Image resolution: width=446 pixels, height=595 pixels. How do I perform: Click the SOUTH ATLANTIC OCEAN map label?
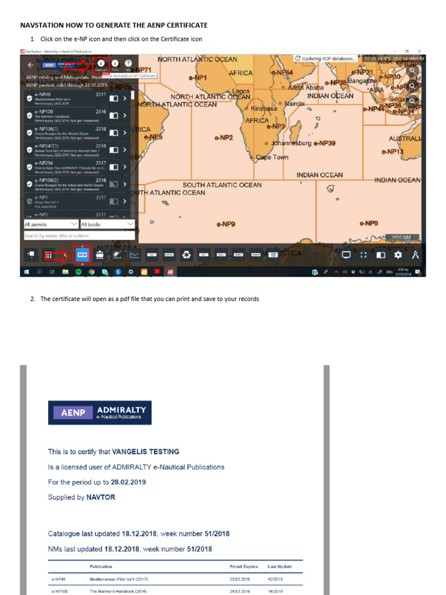click(x=222, y=185)
